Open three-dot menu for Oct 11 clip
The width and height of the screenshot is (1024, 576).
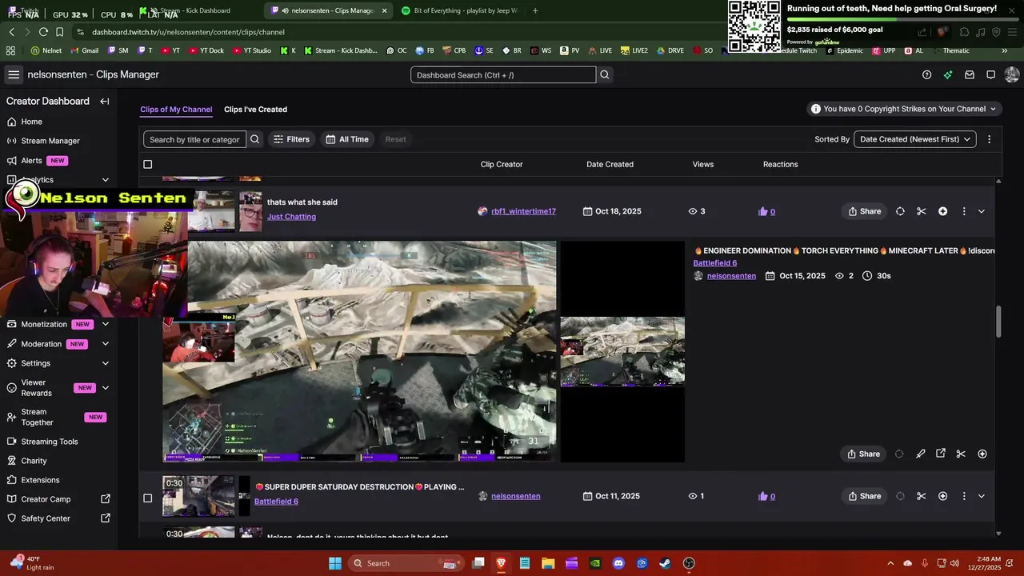pos(964,496)
